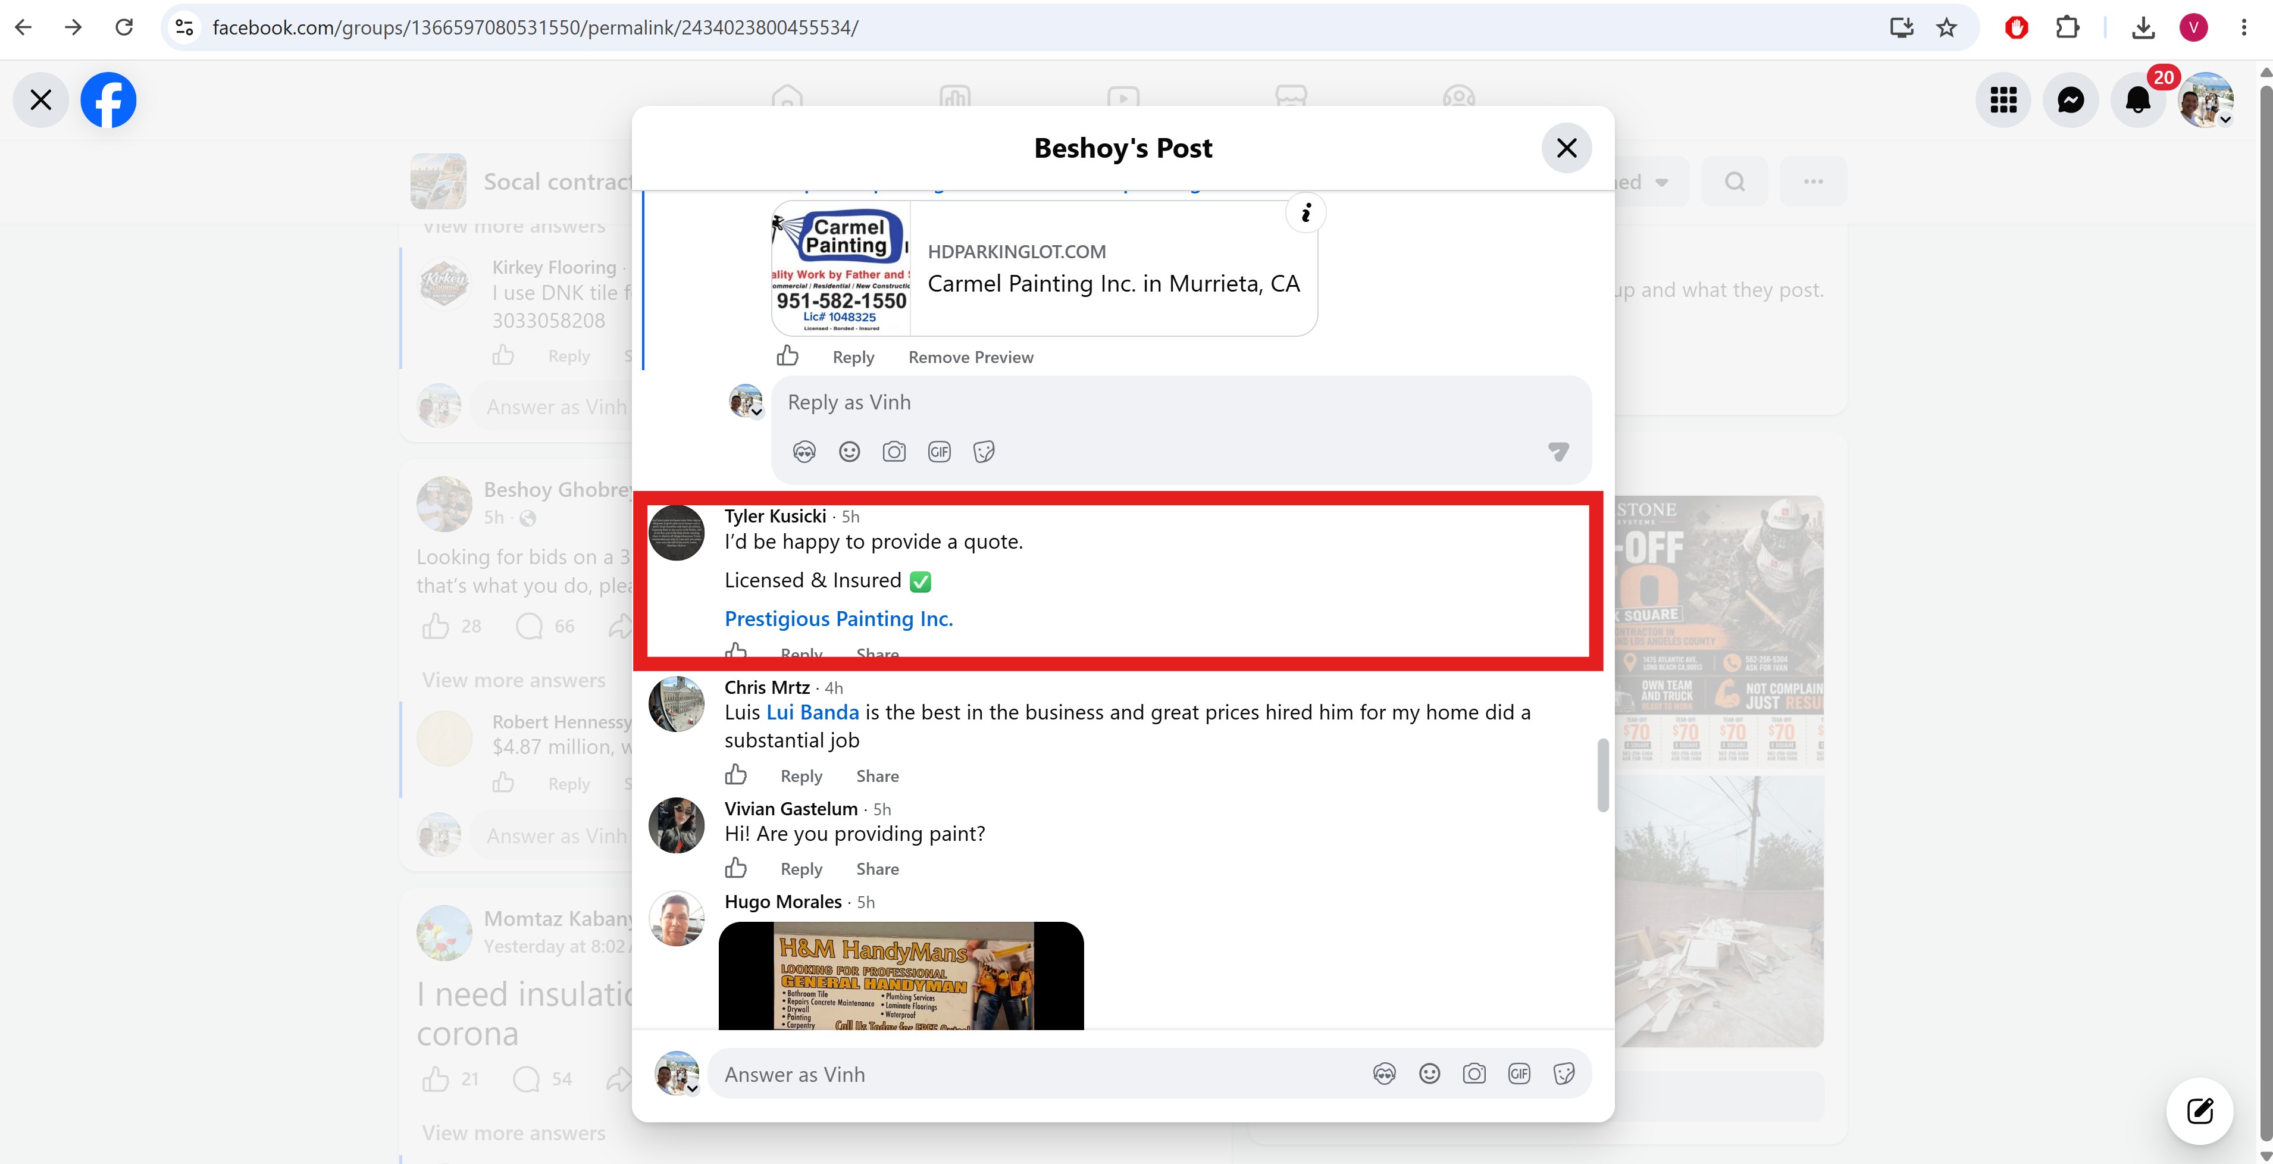Image resolution: width=2273 pixels, height=1164 pixels.
Task: Share Vivian Gastelum's comment
Action: click(877, 869)
